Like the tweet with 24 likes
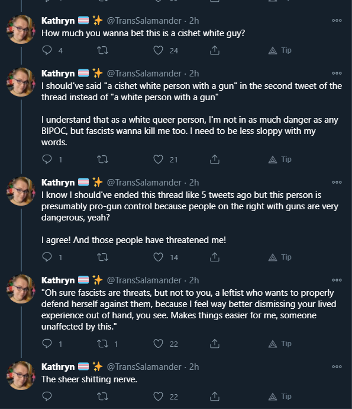Screen dimensions: 352x409 [x=158, y=50]
